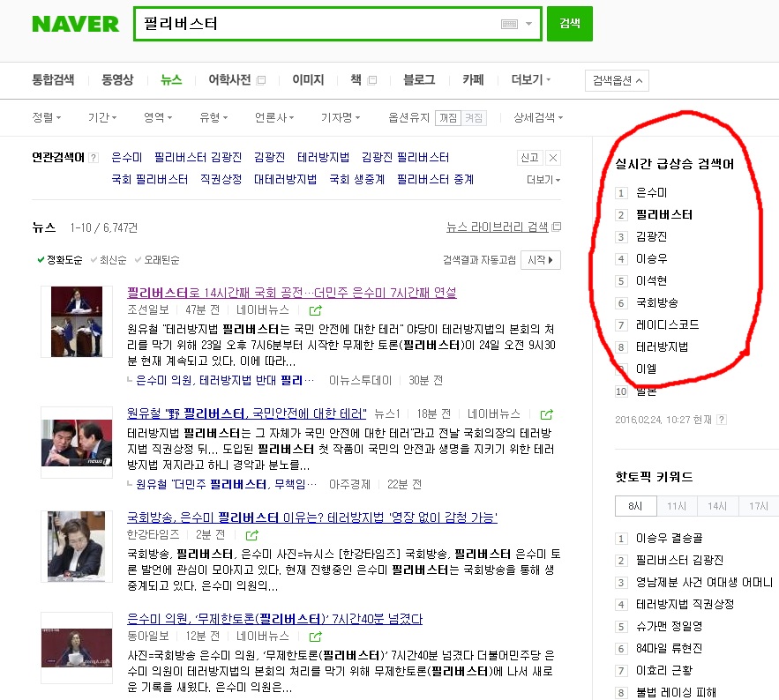Expand the search box autocomplete arrow

click(x=529, y=24)
